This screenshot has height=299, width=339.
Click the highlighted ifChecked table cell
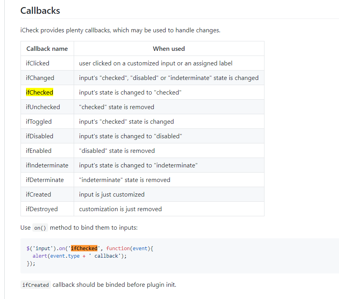(x=39, y=92)
